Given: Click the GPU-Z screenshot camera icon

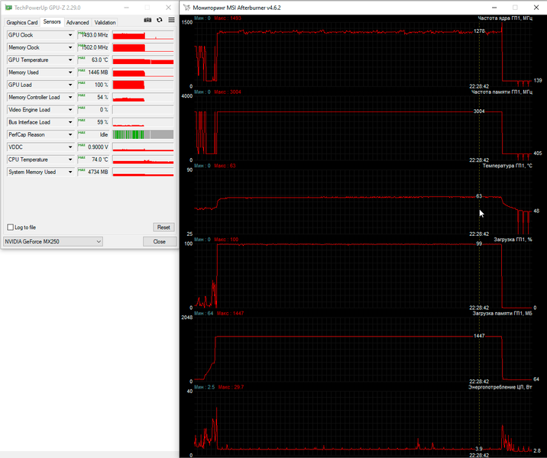Looking at the screenshot, I should coord(147,20).
